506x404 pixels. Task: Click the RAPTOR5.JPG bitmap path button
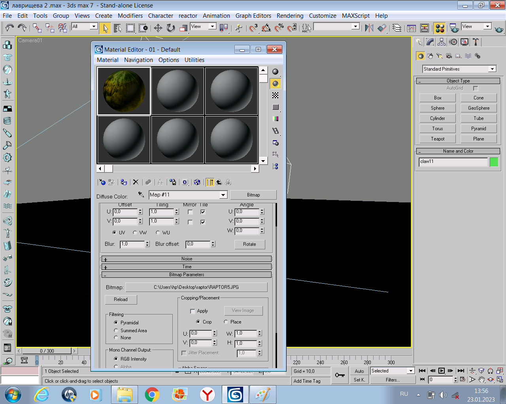[196, 287]
